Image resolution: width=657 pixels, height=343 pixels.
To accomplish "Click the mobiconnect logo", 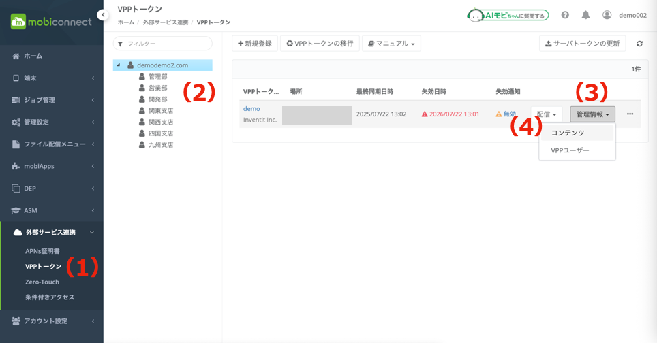I will tap(50, 22).
